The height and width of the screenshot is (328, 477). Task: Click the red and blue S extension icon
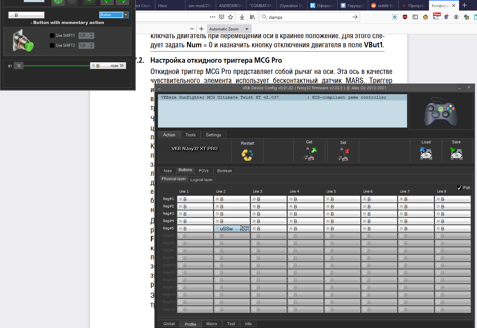446,17
